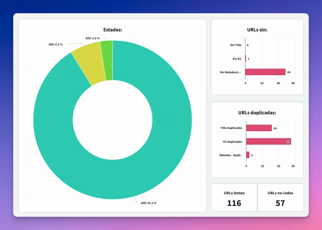The height and width of the screenshot is (230, 322).
Task: Click the 'H1 duplicados' bar labeled 28
Action: [x=269, y=142]
